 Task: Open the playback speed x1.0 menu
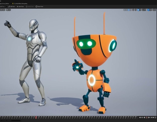click(8, 10)
